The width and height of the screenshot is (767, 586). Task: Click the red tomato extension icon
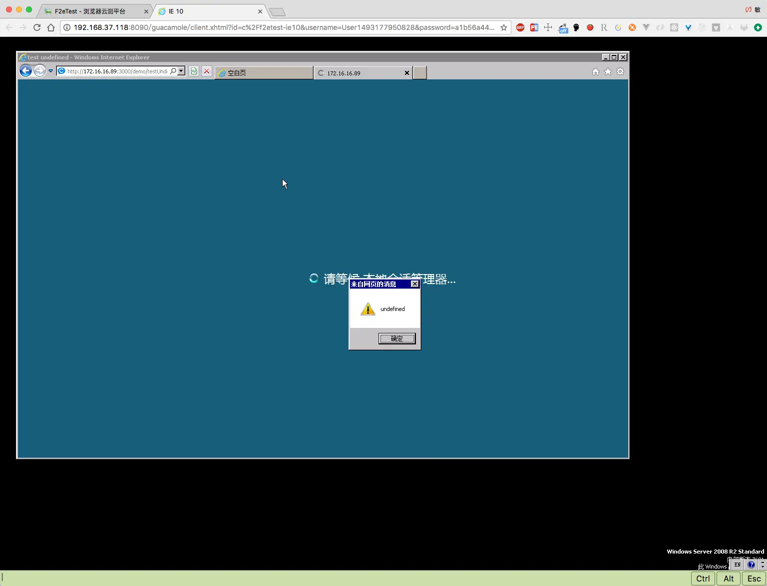[590, 27]
